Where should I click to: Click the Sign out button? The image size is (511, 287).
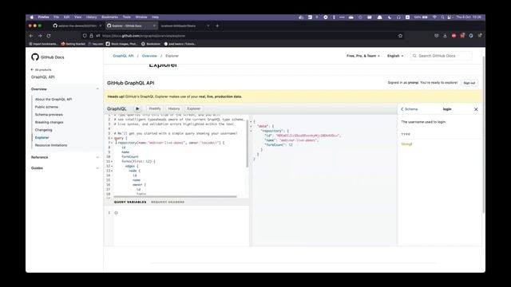tap(469, 83)
